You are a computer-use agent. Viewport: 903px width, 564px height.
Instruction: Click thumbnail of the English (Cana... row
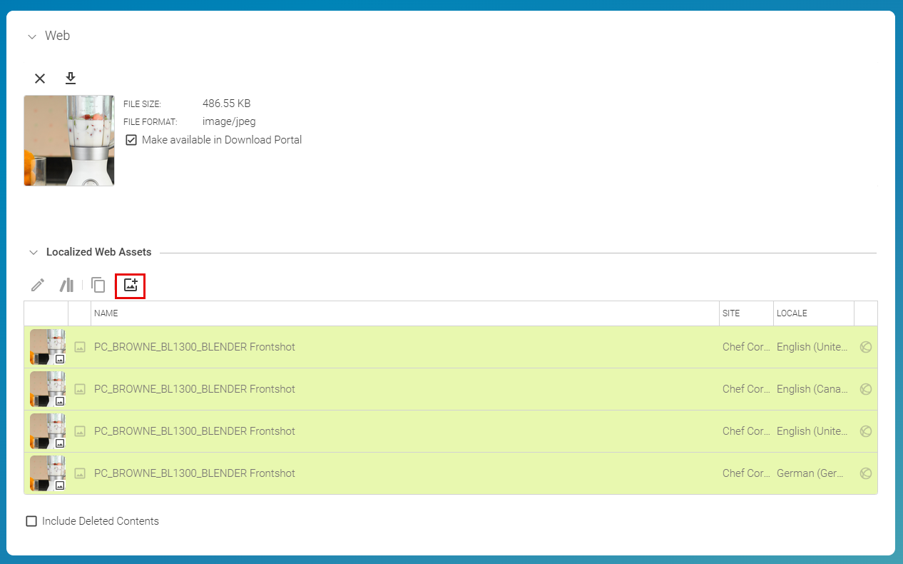tap(48, 389)
